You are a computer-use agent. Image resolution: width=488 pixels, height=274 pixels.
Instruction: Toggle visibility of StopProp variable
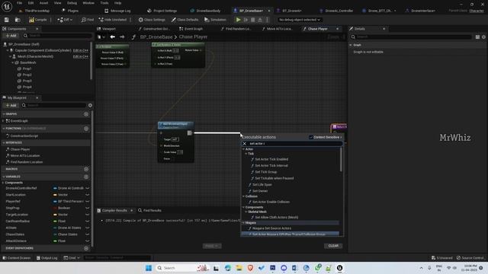pos(88,208)
